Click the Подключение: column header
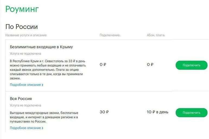Viewport: 209px width, 139px height. 110,35
